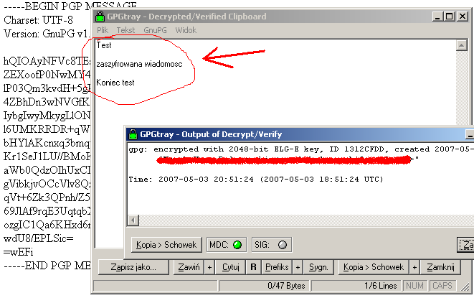This screenshot has width=474, height=298.
Task: Click padlock icon in Decrypted/Verified Clipboard title
Action: 100,17
